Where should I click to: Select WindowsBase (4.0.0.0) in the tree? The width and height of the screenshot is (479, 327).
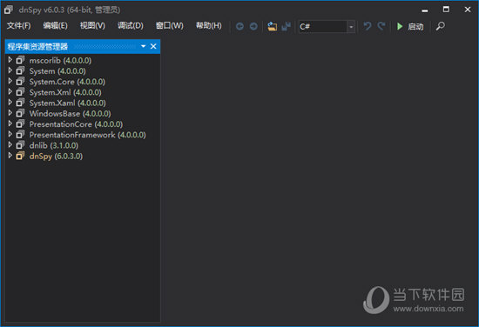click(70, 114)
